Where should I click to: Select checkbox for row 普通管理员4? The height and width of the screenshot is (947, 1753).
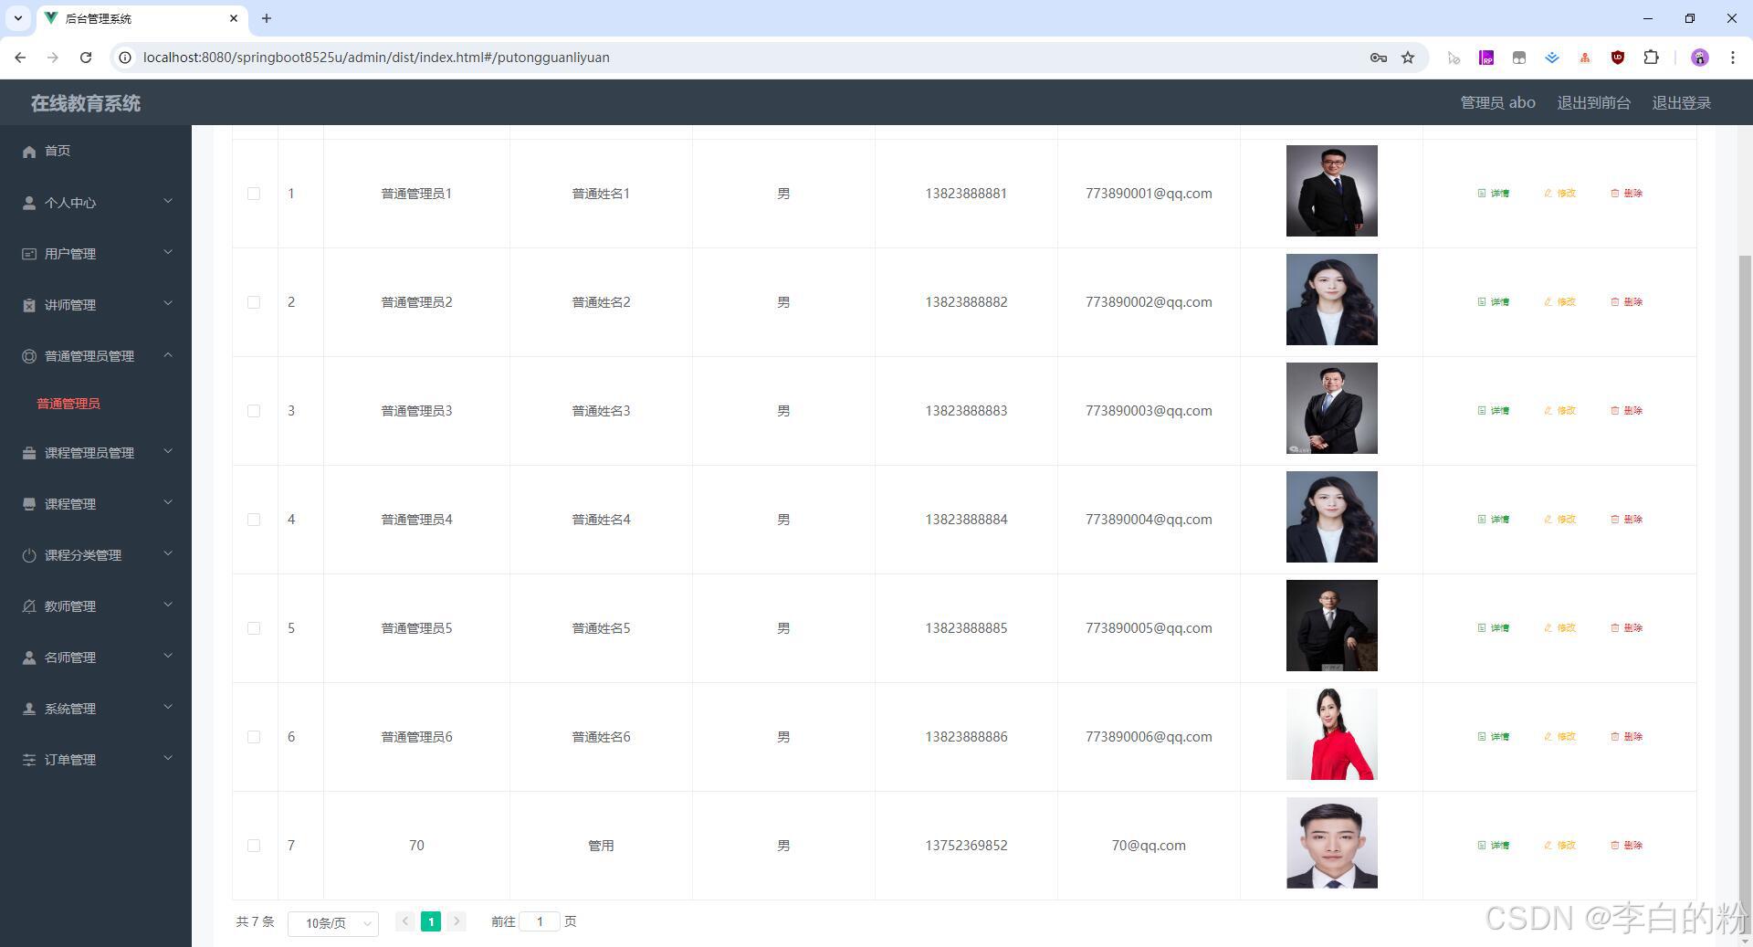[254, 520]
